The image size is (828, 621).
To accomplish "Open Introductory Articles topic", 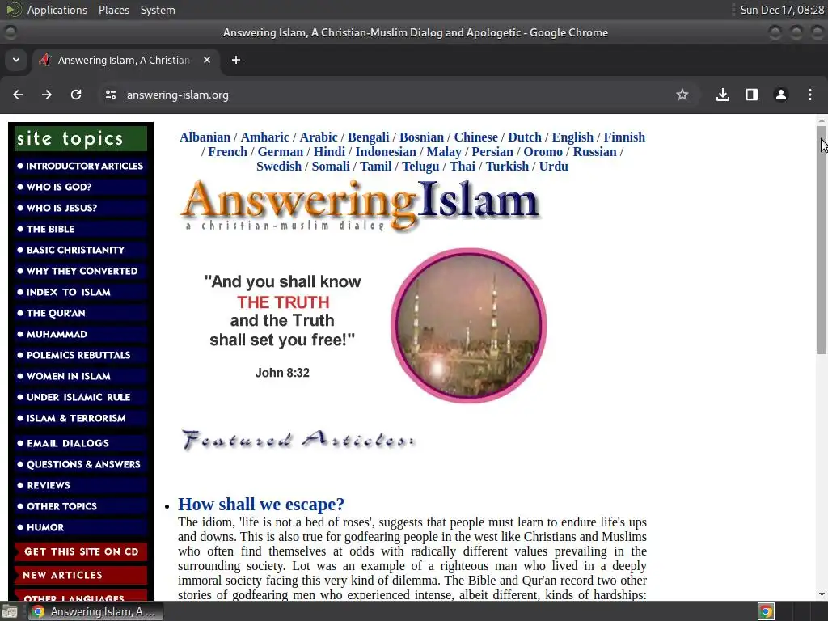I will (81, 166).
